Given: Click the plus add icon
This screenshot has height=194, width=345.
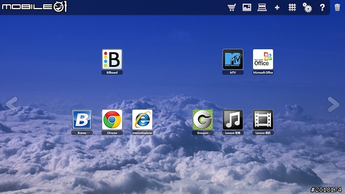Looking at the screenshot, I should tap(277, 8).
